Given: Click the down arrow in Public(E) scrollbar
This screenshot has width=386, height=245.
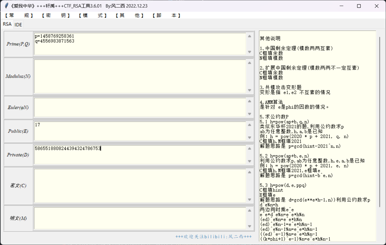Looking at the screenshot, I should click(x=249, y=137).
